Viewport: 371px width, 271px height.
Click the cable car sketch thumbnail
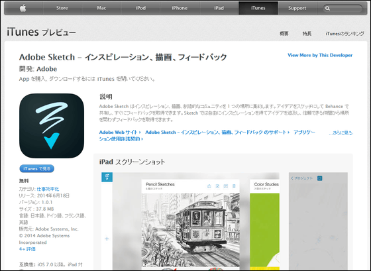(x=191, y=231)
